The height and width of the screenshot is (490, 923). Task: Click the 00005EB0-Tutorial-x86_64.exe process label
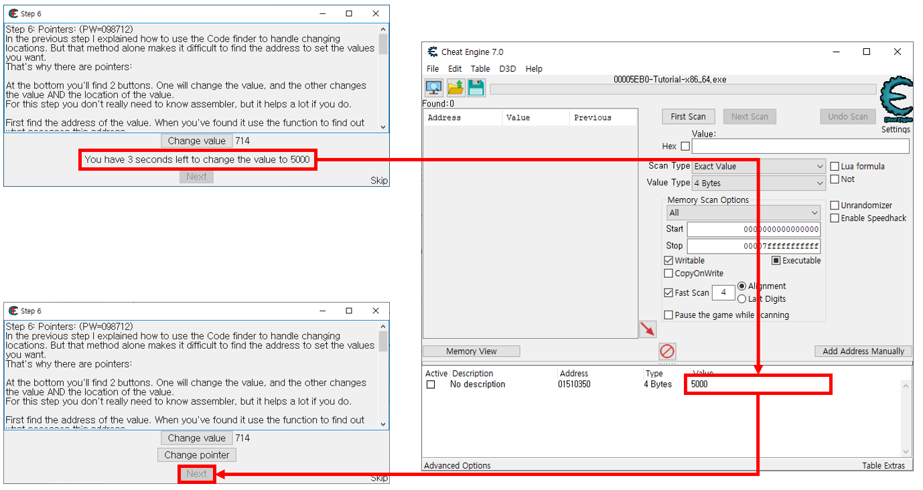click(670, 80)
